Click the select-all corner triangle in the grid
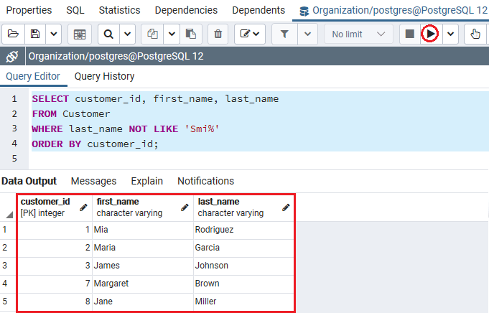 [9, 215]
